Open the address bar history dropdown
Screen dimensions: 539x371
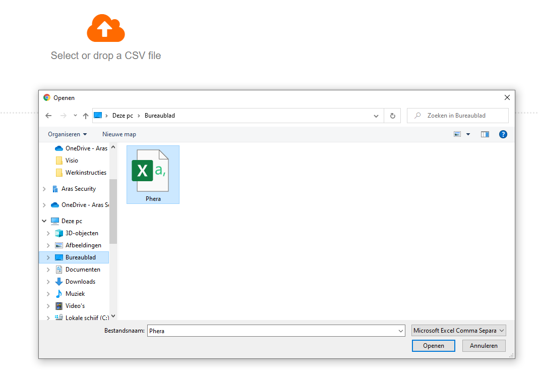coord(376,116)
